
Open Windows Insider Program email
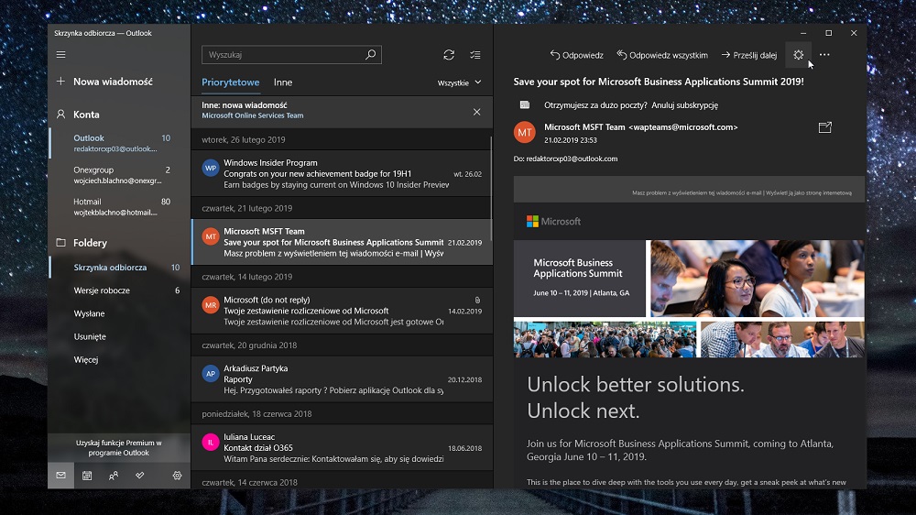(342, 173)
